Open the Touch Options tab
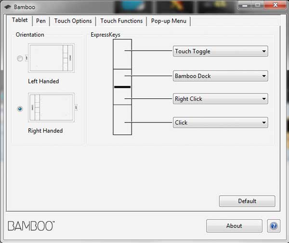 click(73, 21)
